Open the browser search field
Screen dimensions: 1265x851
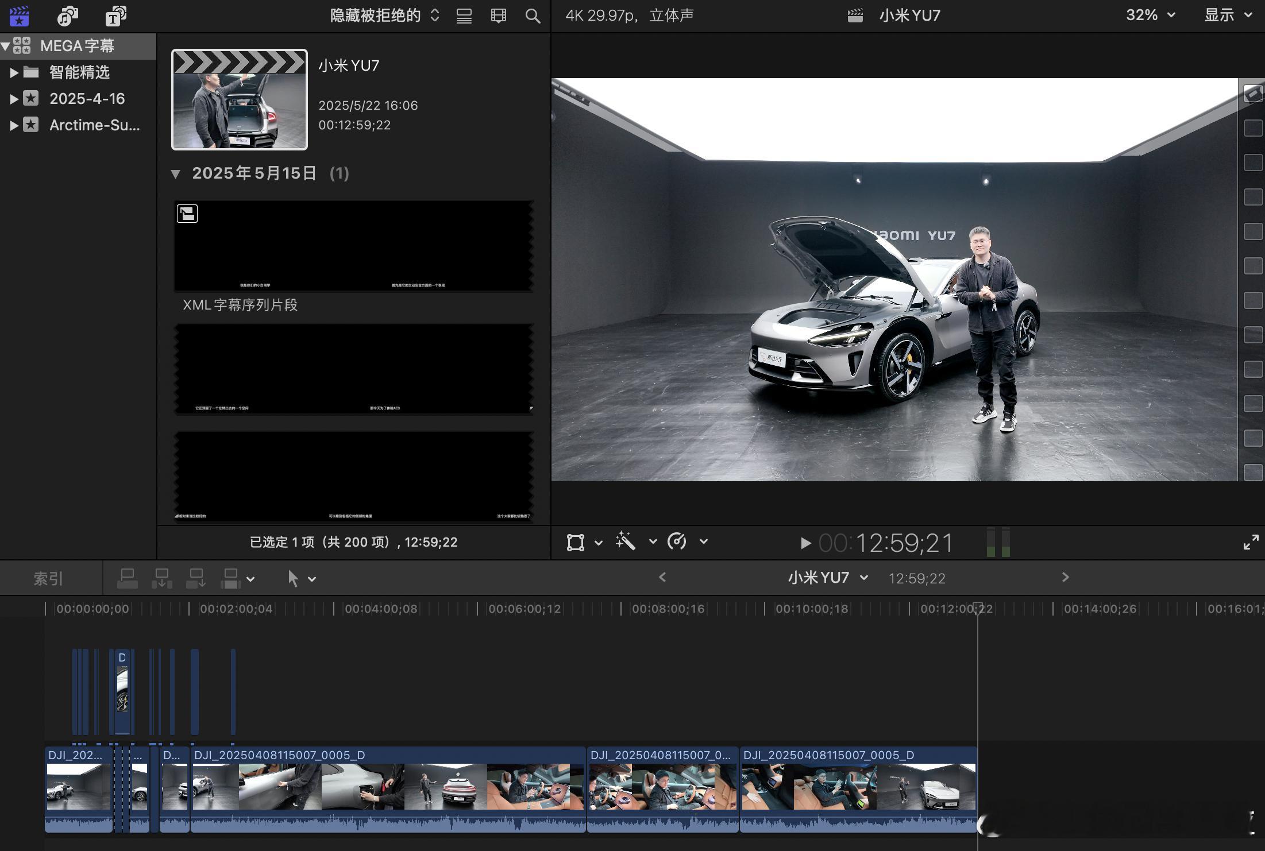click(x=533, y=16)
